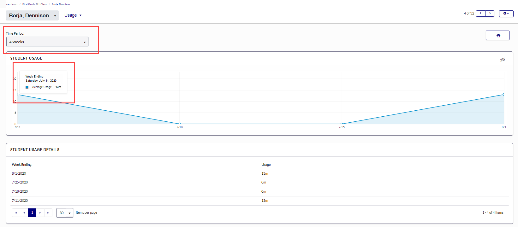Go to previous results page
Image resolution: width=518 pixels, height=227 pixels.
point(24,213)
